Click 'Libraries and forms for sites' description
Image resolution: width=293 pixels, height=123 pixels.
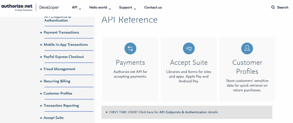(x=189, y=76)
